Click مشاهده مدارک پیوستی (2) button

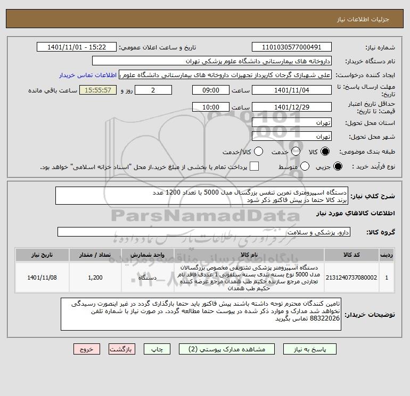[x=227, y=349]
